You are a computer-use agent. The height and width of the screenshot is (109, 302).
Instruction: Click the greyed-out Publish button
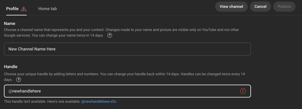(284, 6)
